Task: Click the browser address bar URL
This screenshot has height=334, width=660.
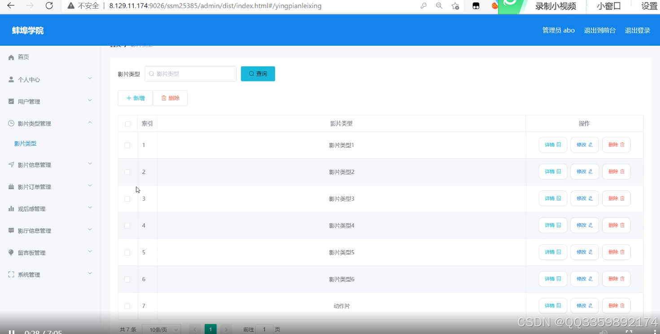Action: coord(215,6)
